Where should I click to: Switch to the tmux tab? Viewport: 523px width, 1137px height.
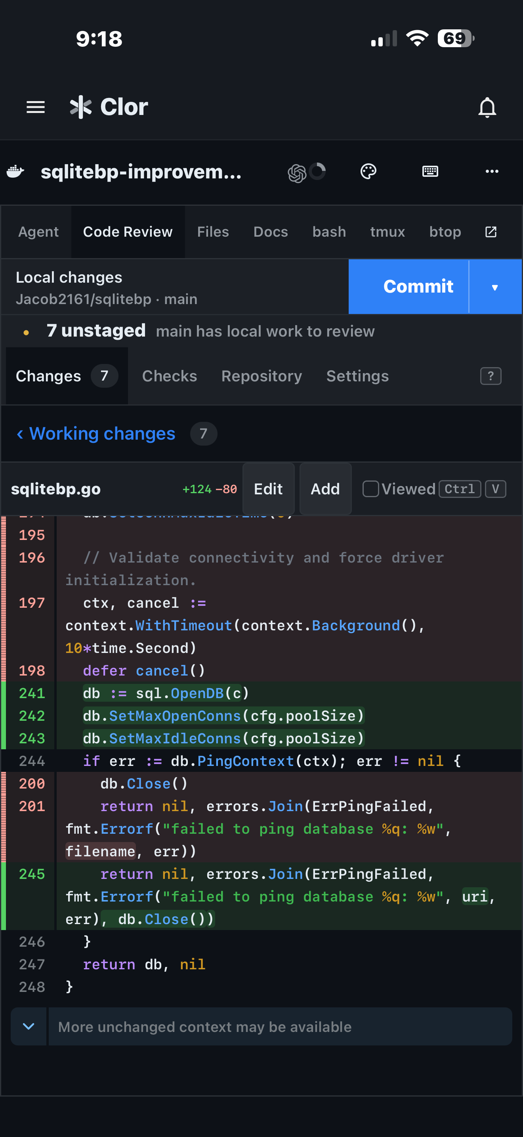tap(387, 232)
